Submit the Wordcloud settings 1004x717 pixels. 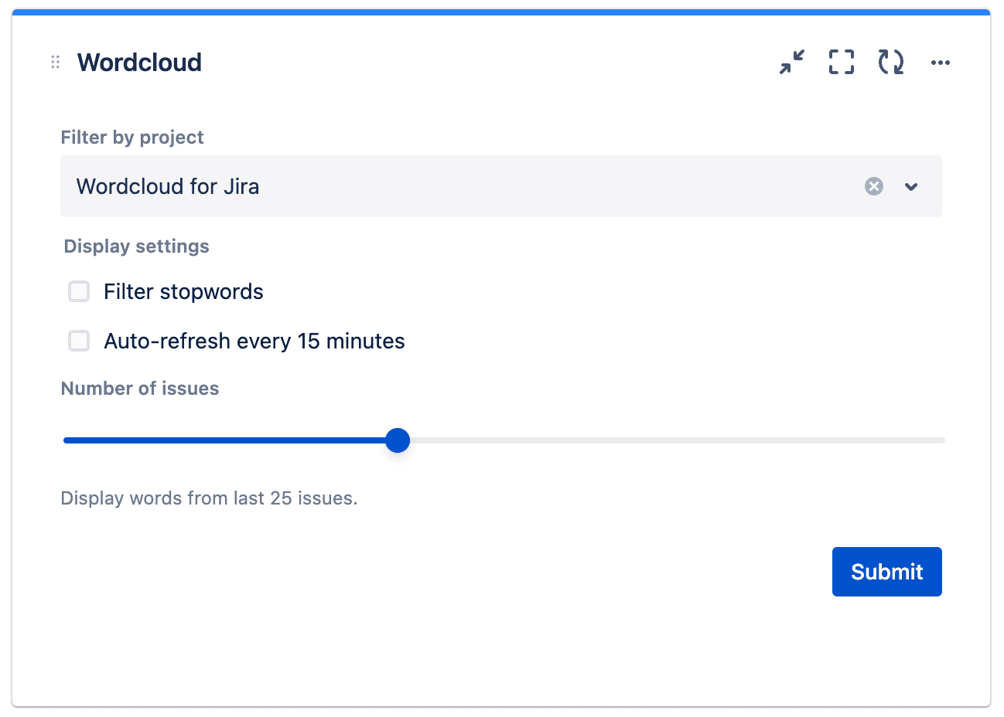point(887,572)
